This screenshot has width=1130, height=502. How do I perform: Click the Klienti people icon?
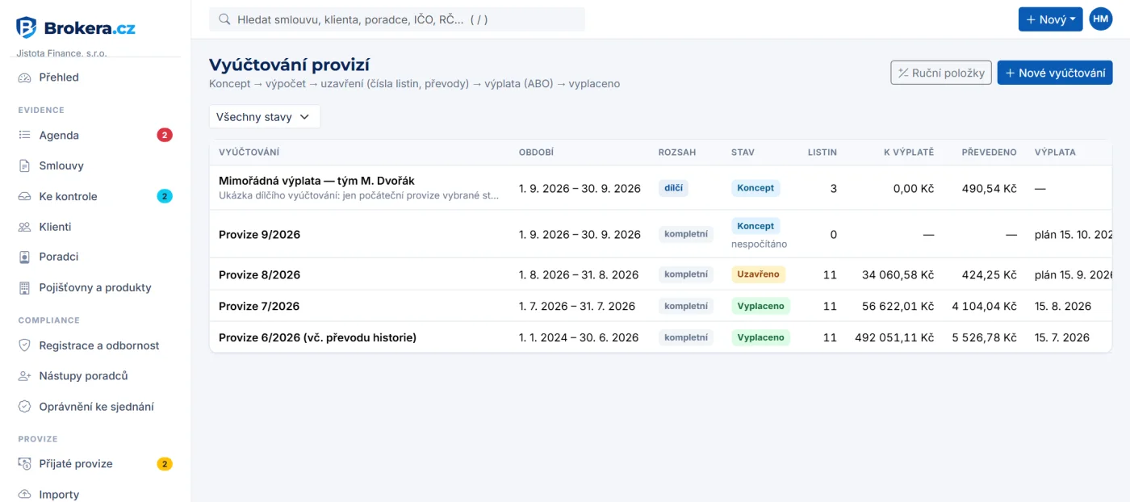coord(24,227)
